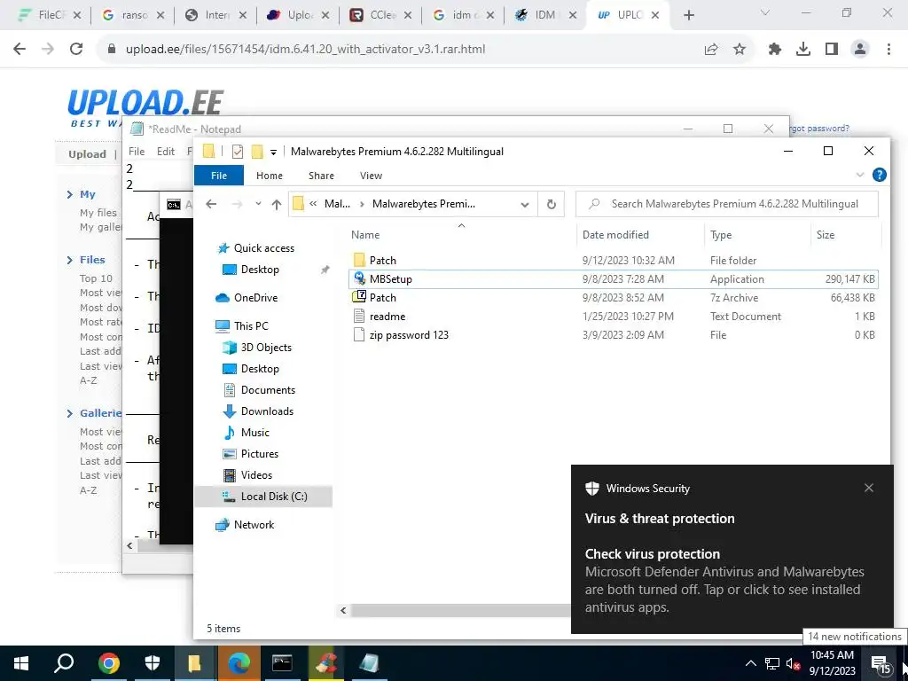Viewport: 908px width, 681px height.
Task: Select pinned Desktop under Quick access
Action: (260, 270)
